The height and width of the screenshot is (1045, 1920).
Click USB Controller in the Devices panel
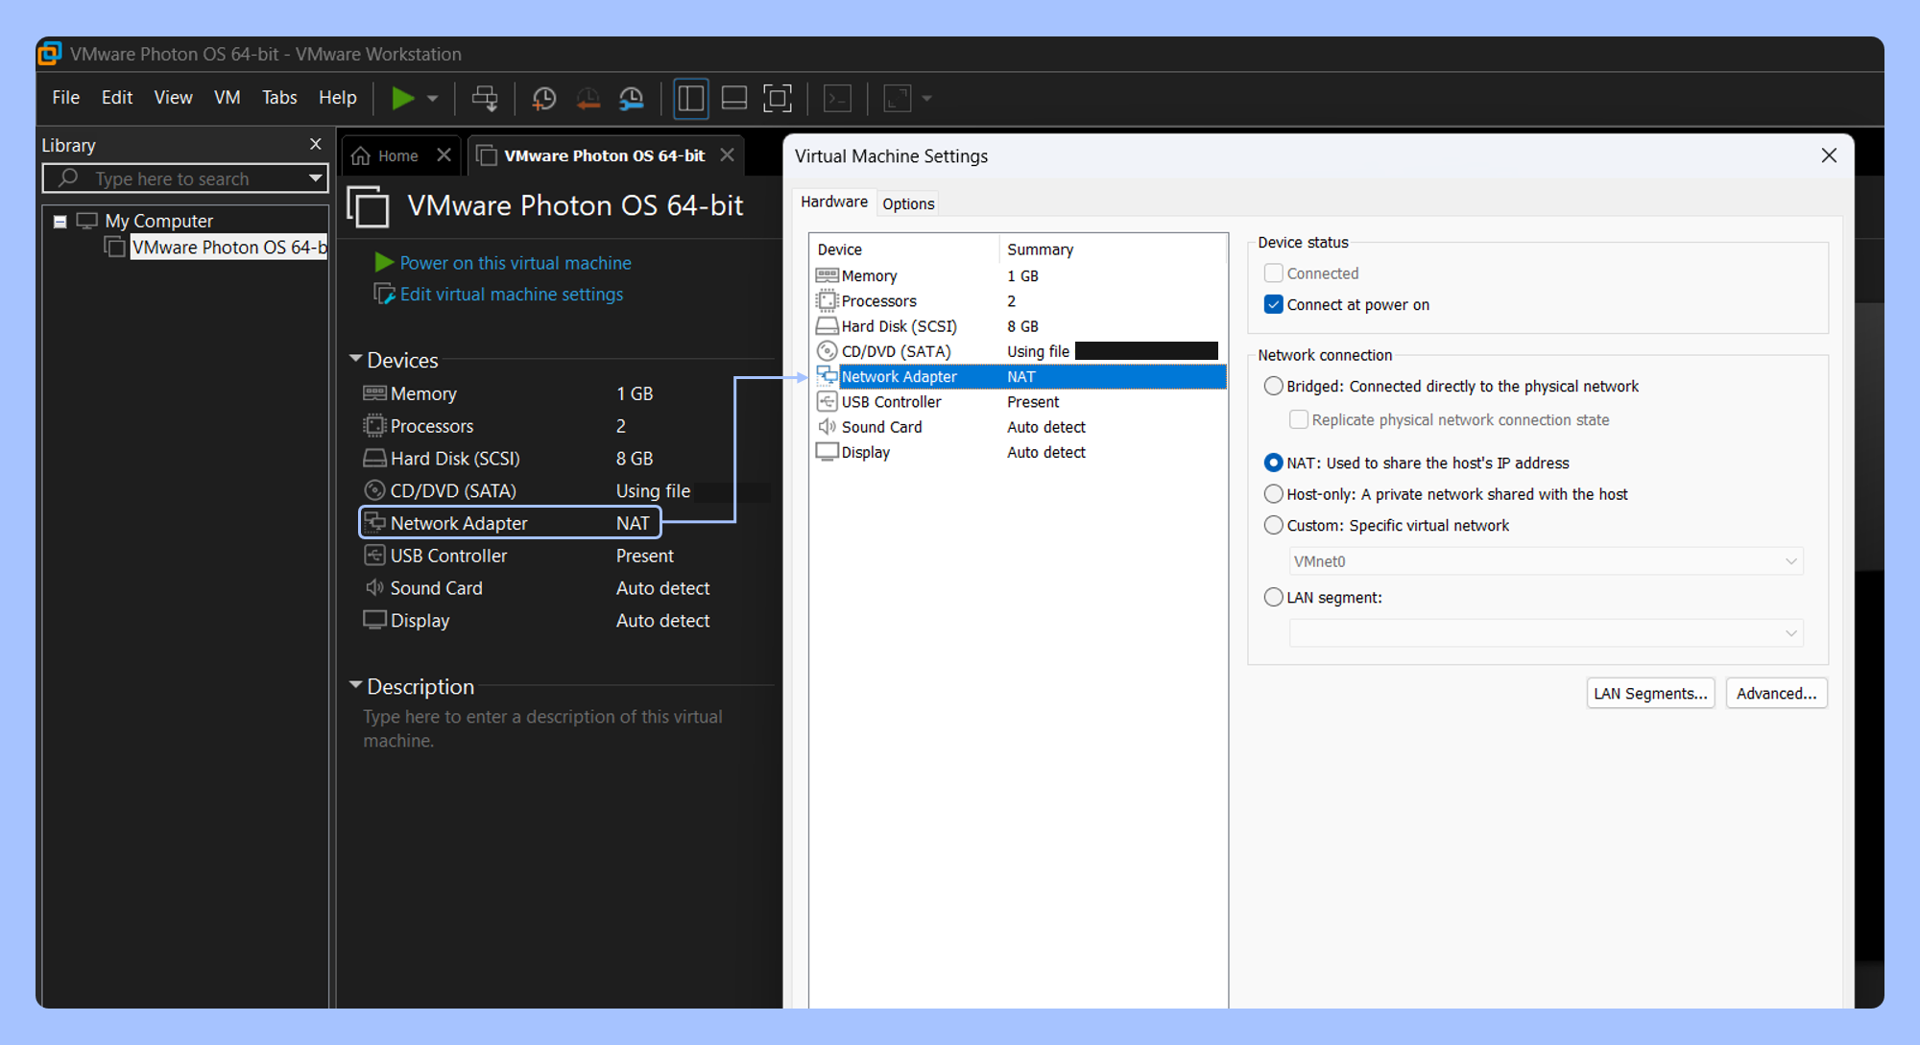click(449, 556)
